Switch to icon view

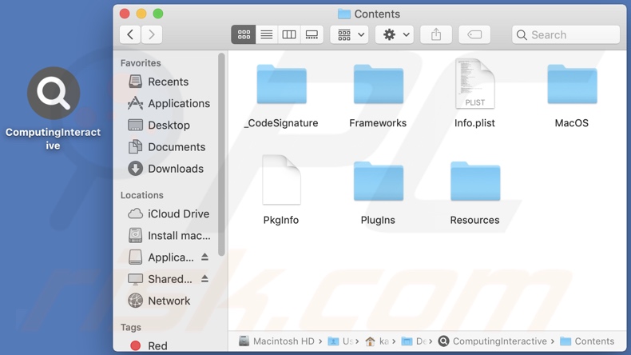pos(244,34)
